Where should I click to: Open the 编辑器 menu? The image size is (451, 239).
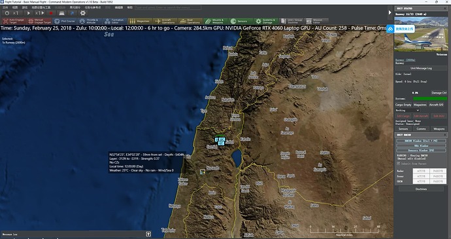coord(119,7)
